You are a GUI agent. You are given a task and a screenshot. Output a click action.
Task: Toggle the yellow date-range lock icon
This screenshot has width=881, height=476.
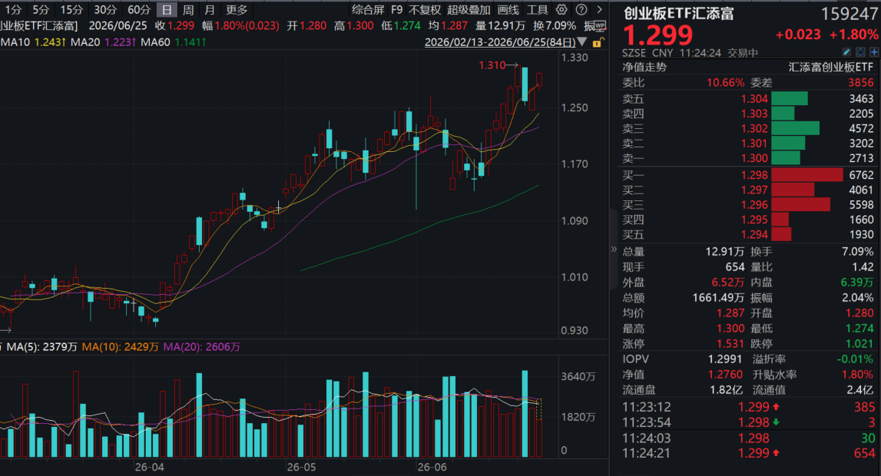pyautogui.click(x=598, y=43)
